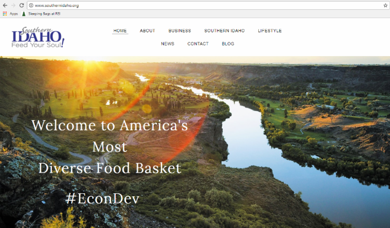Viewport: 390px width, 228px height.
Task: Click the browser forward arrow
Action: (x=13, y=5)
